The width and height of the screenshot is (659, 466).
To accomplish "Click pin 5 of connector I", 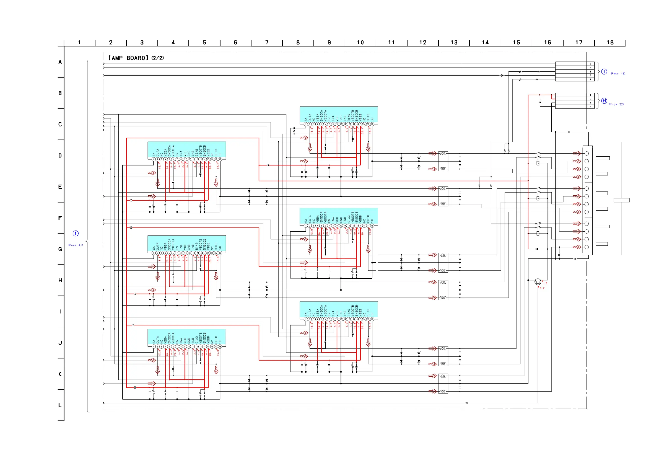I will click(x=590, y=64).
